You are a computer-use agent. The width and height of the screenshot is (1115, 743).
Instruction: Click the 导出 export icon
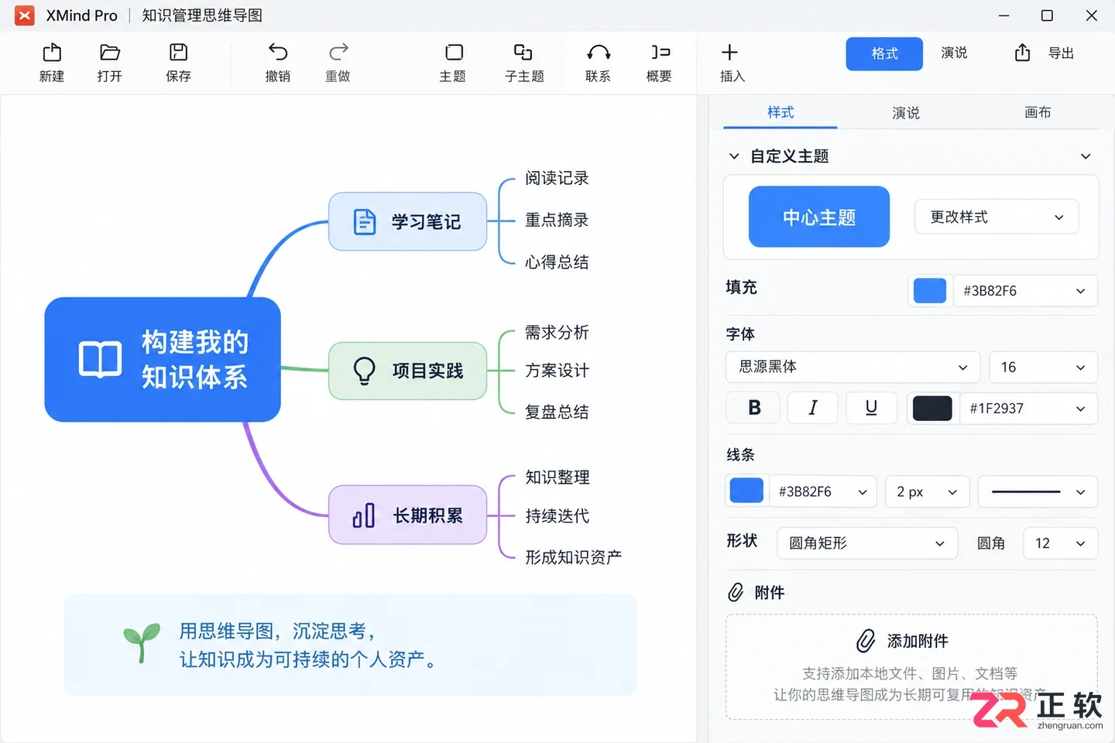(1023, 53)
